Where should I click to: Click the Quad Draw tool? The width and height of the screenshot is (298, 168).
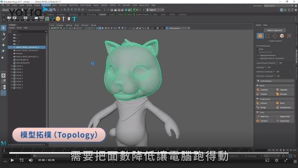click(284, 121)
